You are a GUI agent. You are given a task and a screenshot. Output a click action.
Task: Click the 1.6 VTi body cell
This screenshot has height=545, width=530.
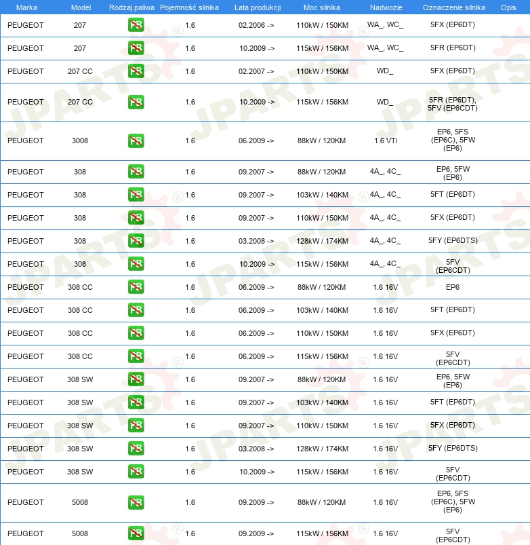point(386,140)
